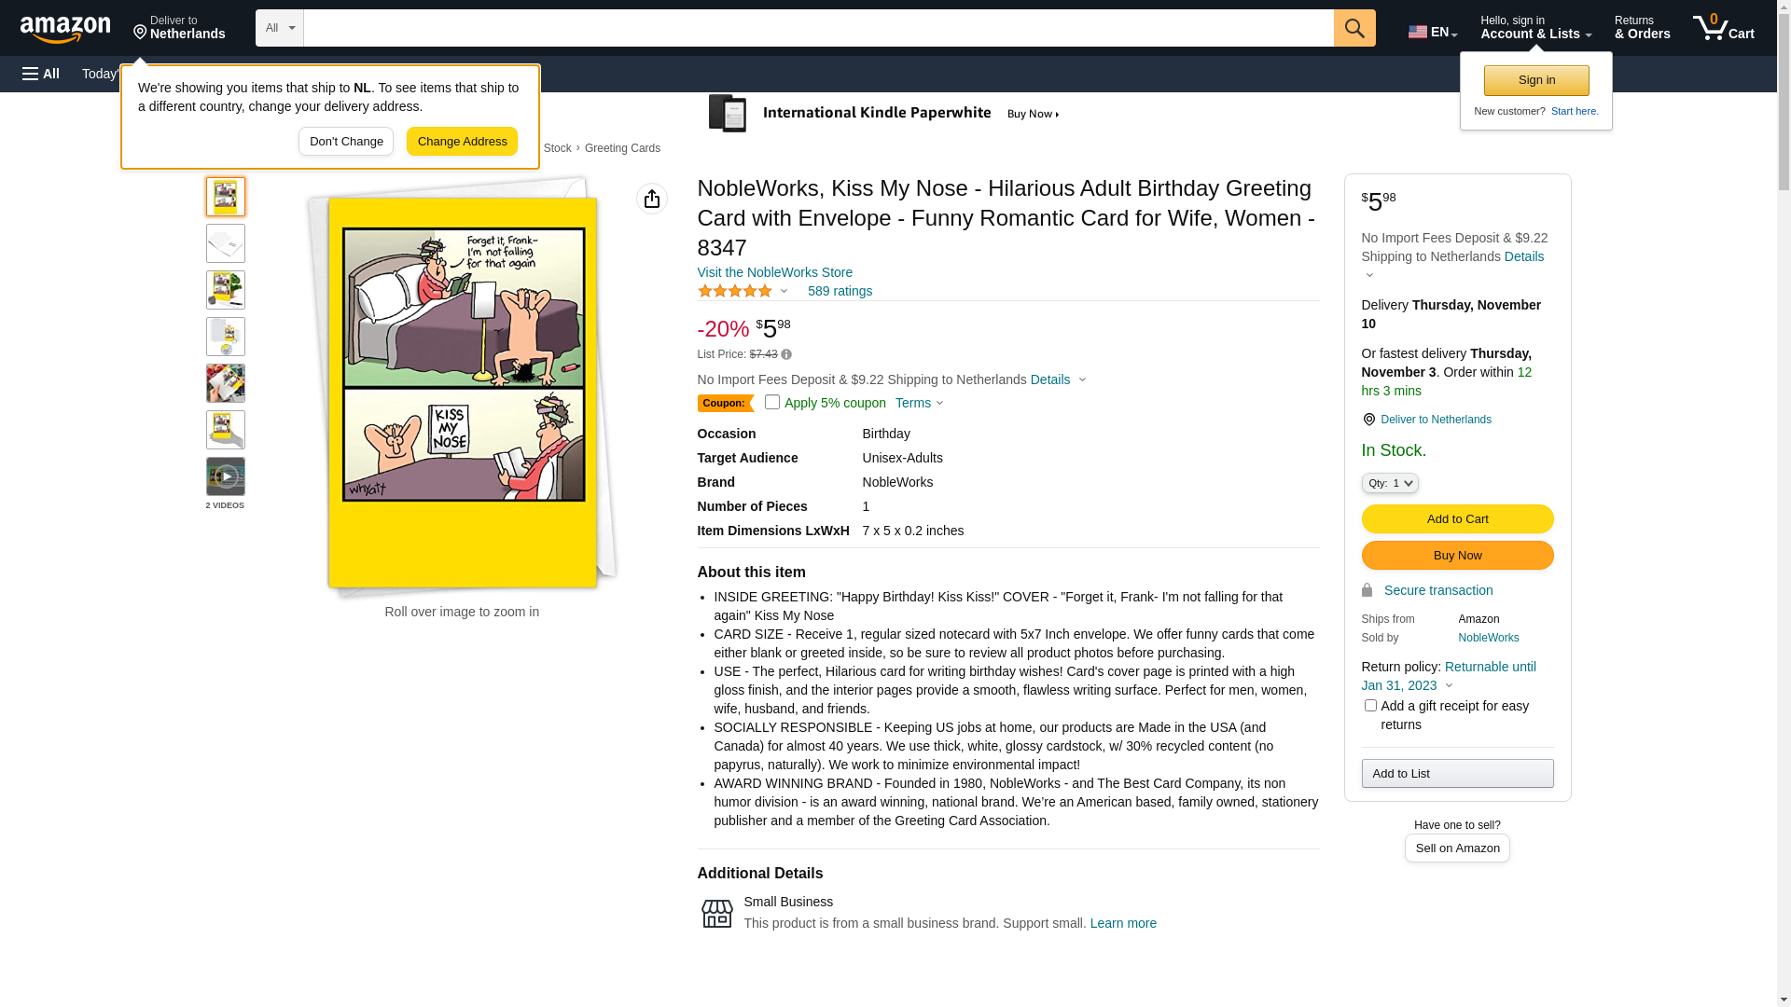Click the List Price info icon
This screenshot has height=1007, width=1791.
tap(786, 354)
